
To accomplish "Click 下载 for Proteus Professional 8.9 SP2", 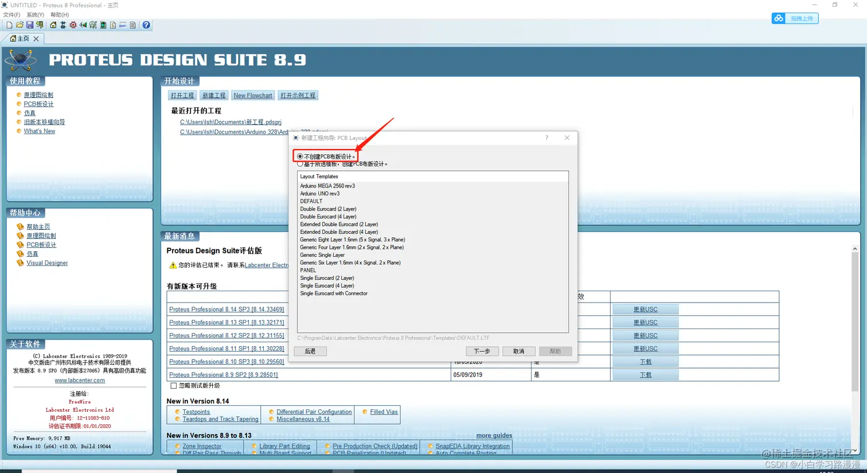I will (x=646, y=375).
